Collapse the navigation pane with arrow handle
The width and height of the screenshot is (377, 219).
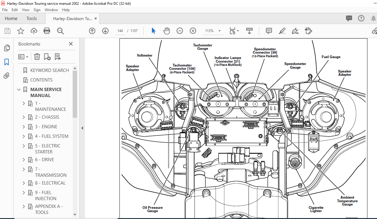point(83,128)
